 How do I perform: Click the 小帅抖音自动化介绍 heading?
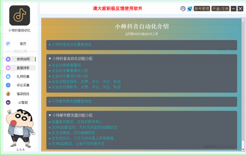pyautogui.click(x=142, y=27)
